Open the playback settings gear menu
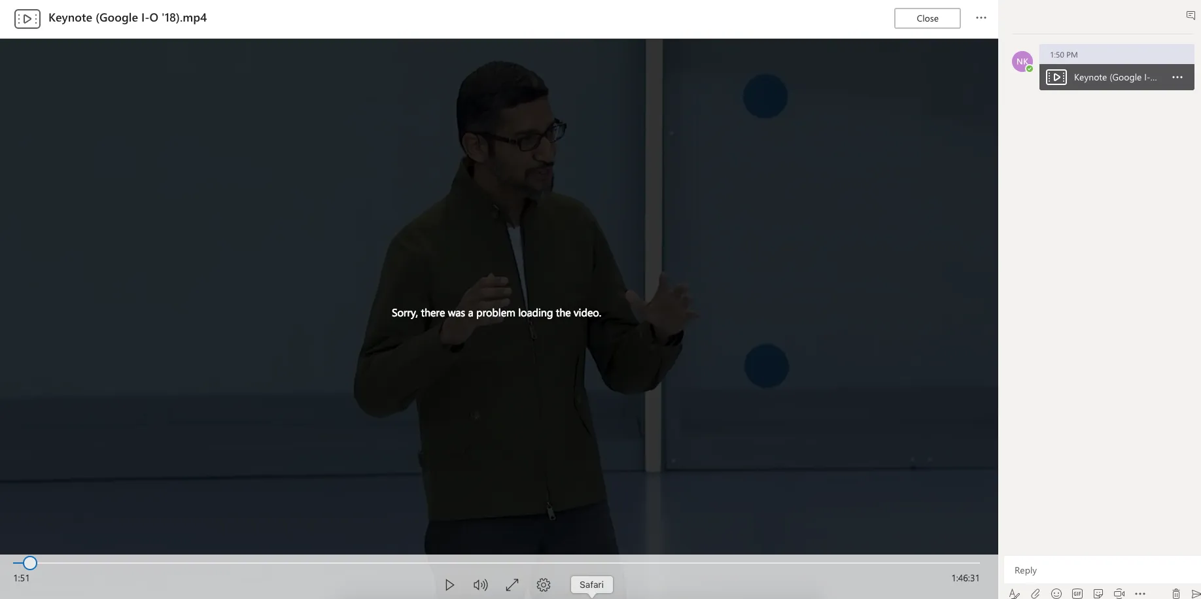The image size is (1201, 599). pyautogui.click(x=544, y=585)
